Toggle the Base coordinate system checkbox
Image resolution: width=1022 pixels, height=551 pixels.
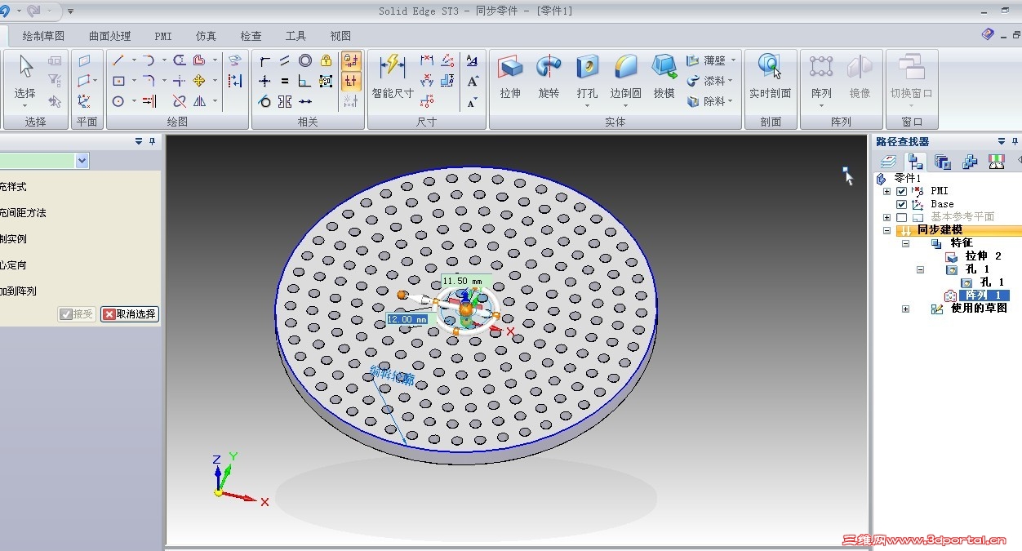pyautogui.click(x=901, y=204)
